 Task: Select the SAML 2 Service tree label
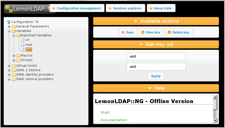tap(28, 70)
